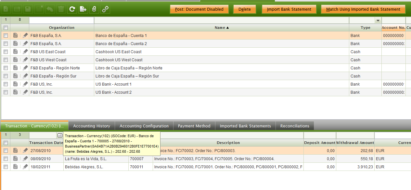Select the Transaction - Currency(102) tab

(34, 126)
